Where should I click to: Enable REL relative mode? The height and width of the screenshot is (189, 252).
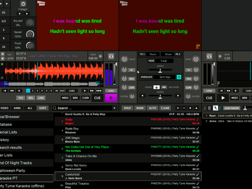point(31,98)
